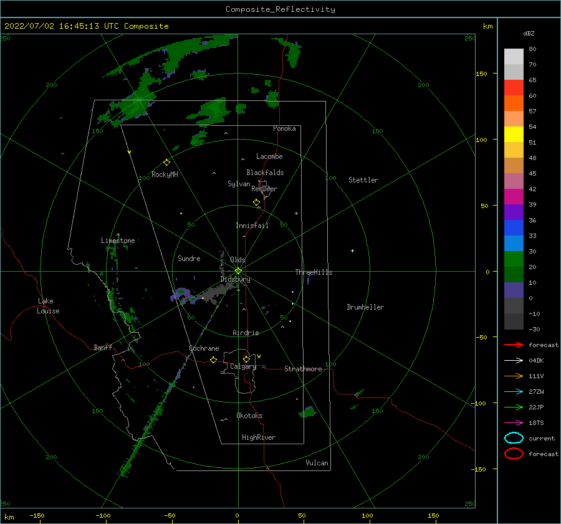Click the magenta 18TS arrow in legend
The width and height of the screenshot is (561, 524).
pyautogui.click(x=514, y=423)
